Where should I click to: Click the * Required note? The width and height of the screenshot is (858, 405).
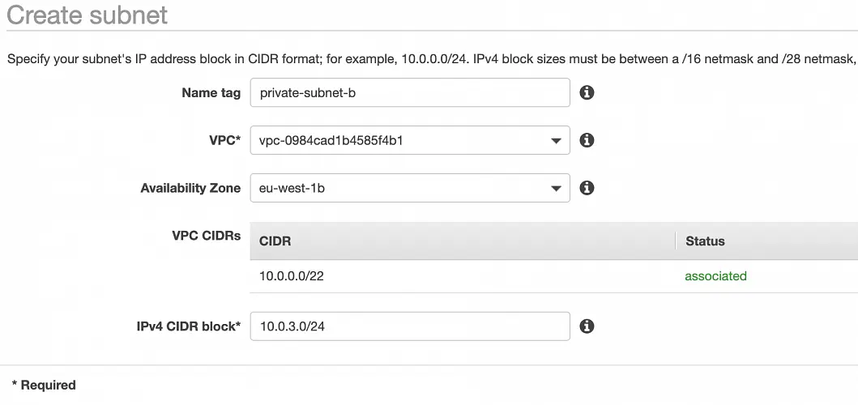[44, 385]
